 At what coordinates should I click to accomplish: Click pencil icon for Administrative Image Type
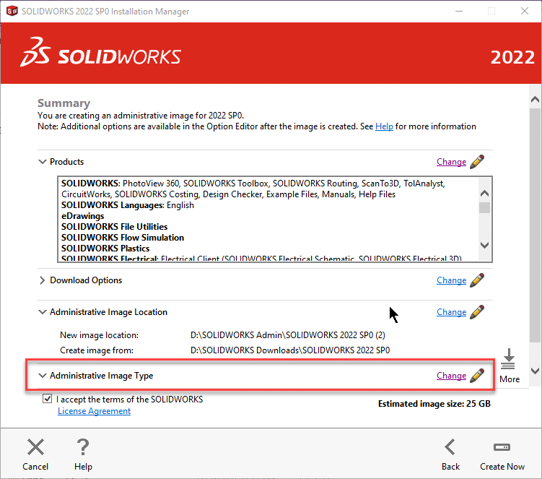click(x=477, y=376)
